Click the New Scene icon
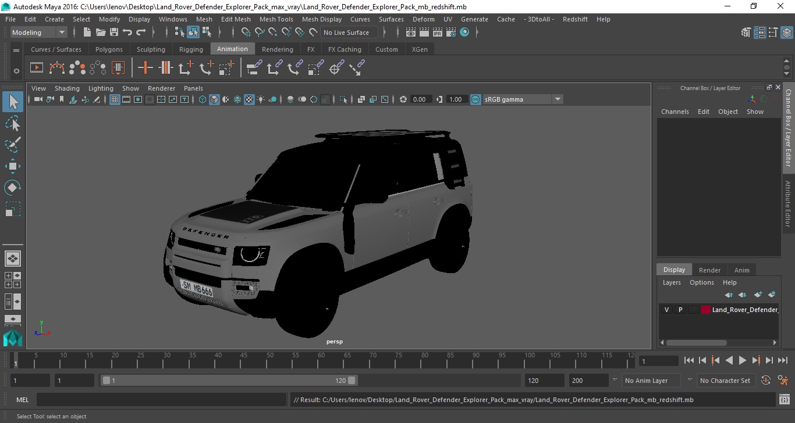This screenshot has height=423, width=795. coord(87,33)
